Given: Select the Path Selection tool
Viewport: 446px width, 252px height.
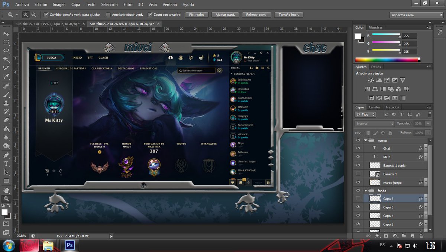Looking at the screenshot, I should [x=6, y=172].
